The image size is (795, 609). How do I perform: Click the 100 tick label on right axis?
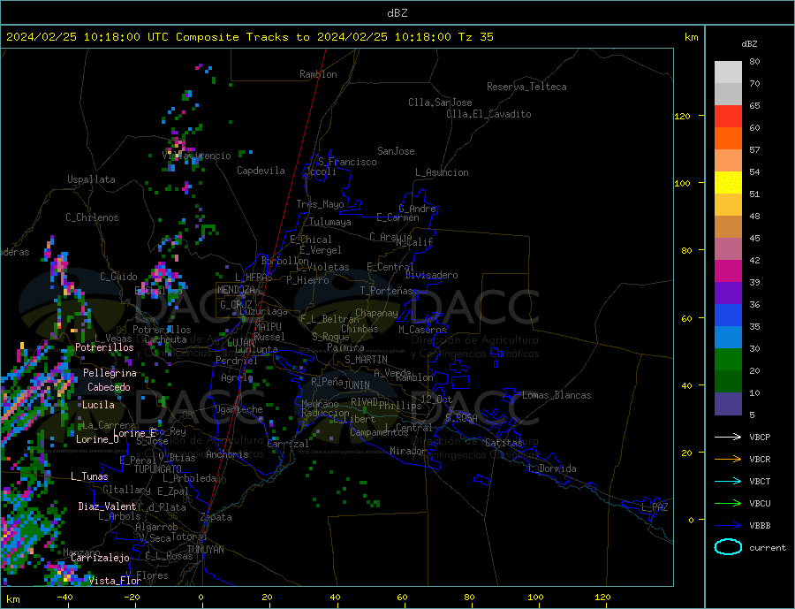(x=682, y=183)
